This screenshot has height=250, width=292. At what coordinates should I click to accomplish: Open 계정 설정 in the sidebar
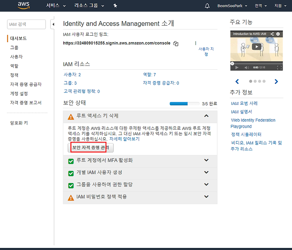[x=19, y=94]
